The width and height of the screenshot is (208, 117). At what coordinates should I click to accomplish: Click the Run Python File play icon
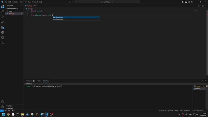point(198,6)
